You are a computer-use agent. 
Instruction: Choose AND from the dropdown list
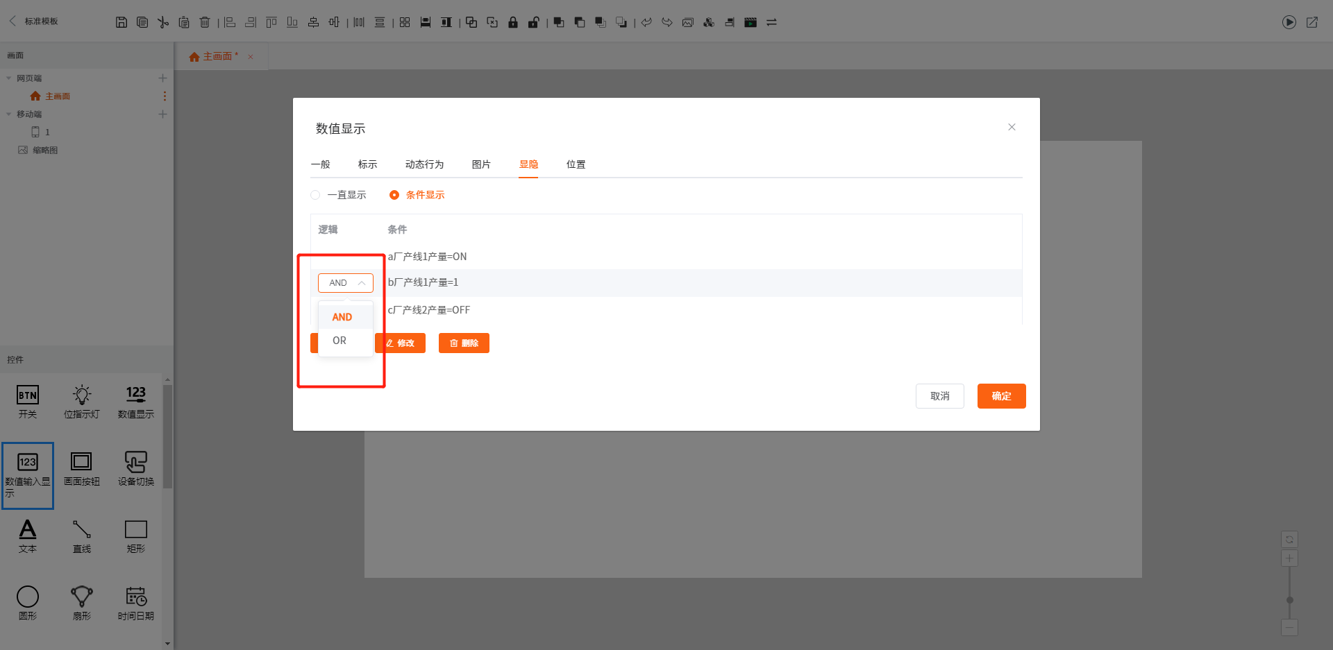point(346,317)
